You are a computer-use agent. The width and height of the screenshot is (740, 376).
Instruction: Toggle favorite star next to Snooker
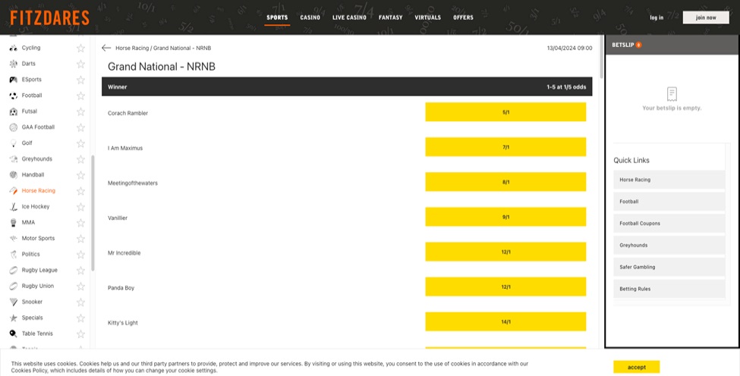(80, 302)
